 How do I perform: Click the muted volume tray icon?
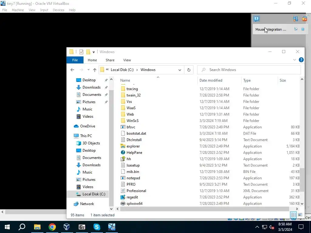[x=272, y=227]
